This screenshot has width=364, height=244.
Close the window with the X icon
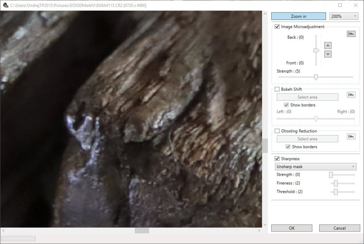(355, 5)
